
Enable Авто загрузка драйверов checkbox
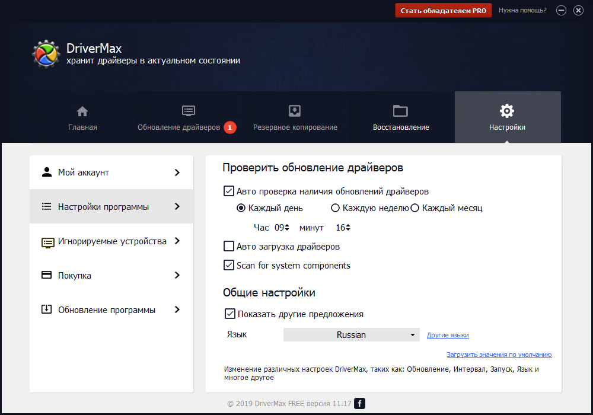coord(229,246)
